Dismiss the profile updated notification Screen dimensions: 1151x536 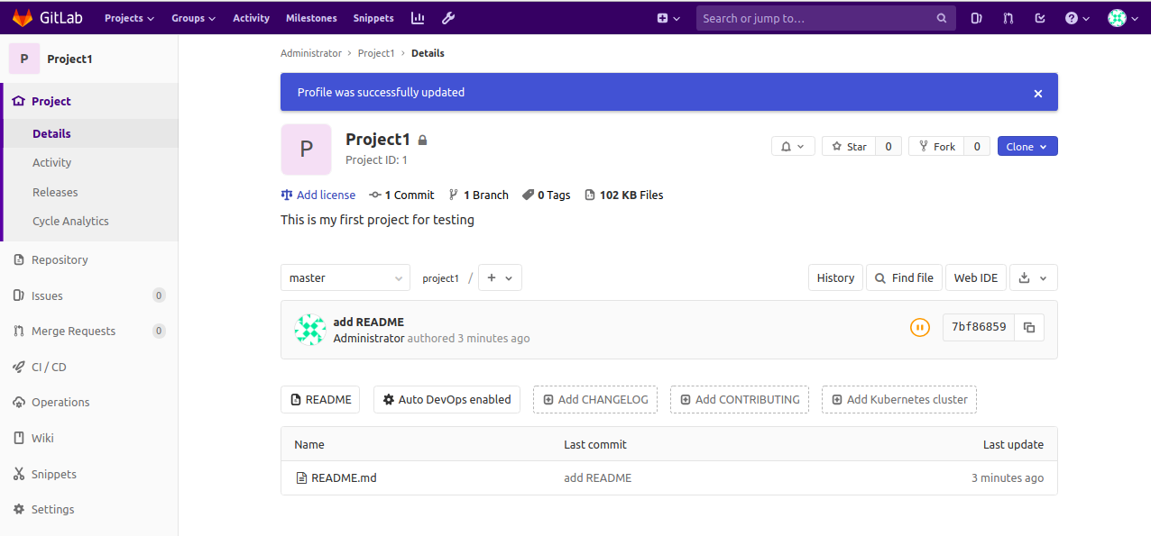[1038, 94]
